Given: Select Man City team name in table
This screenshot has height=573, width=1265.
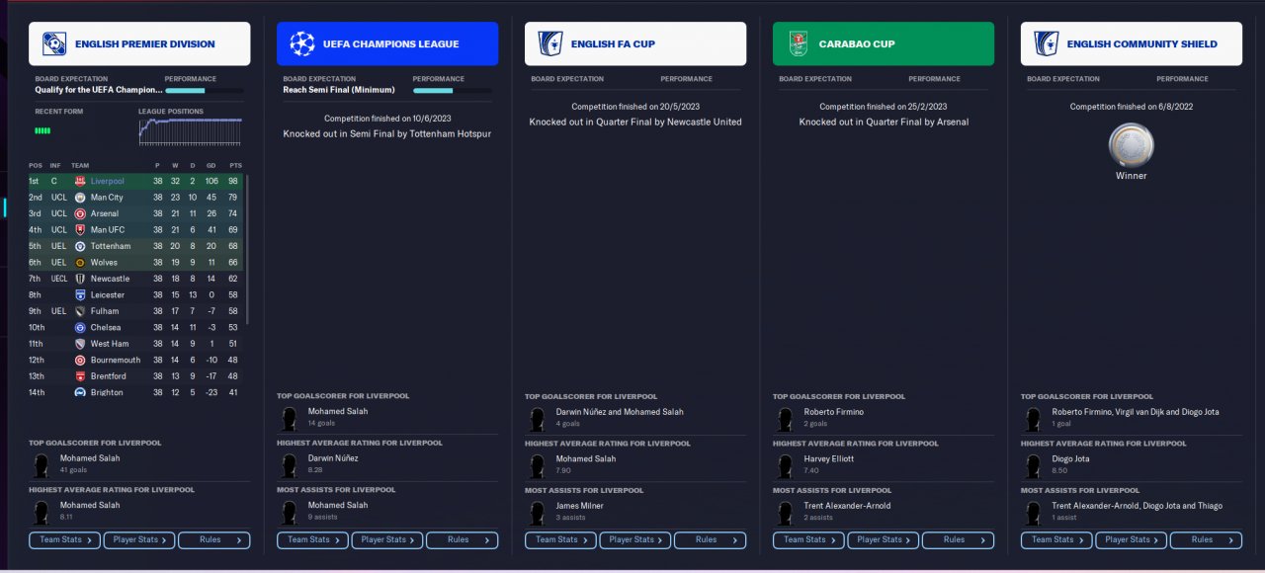Looking at the screenshot, I should 107,198.
